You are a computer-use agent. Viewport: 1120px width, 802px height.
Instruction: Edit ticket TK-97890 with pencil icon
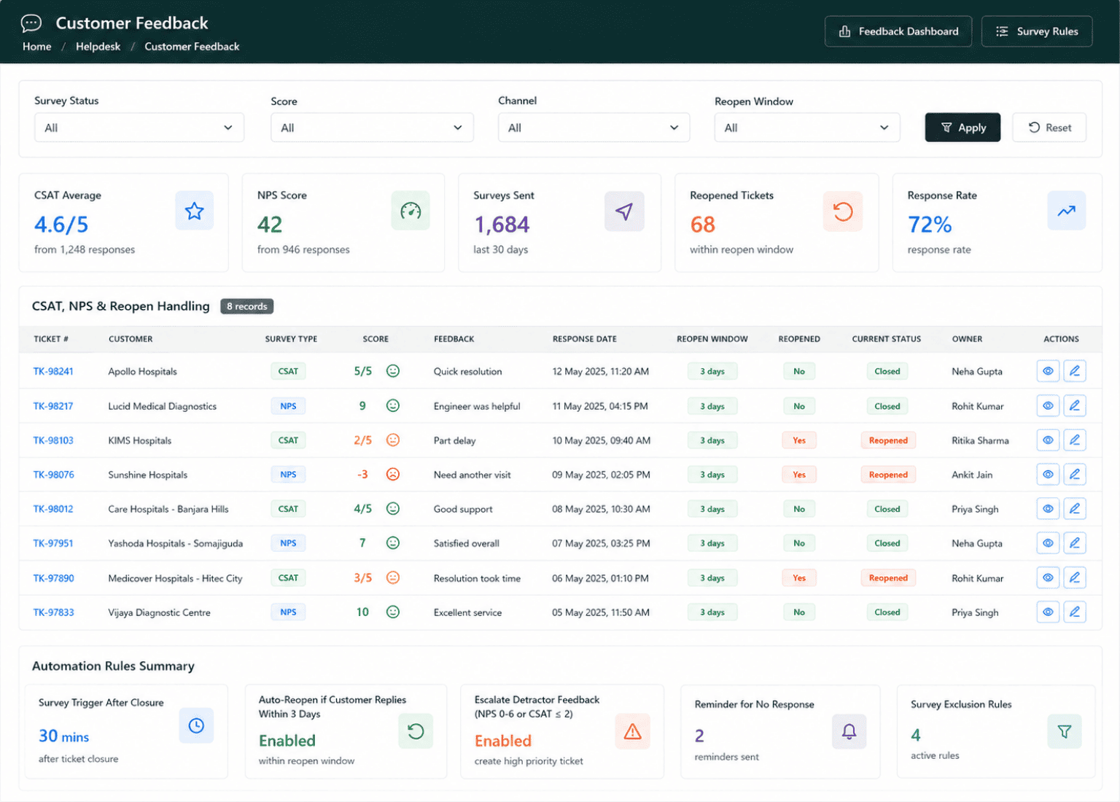click(x=1075, y=578)
